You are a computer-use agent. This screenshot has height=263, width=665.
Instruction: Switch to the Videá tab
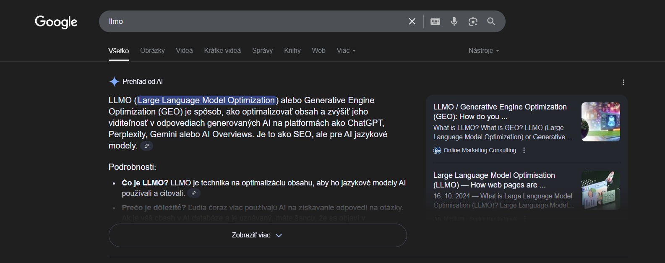click(x=184, y=50)
